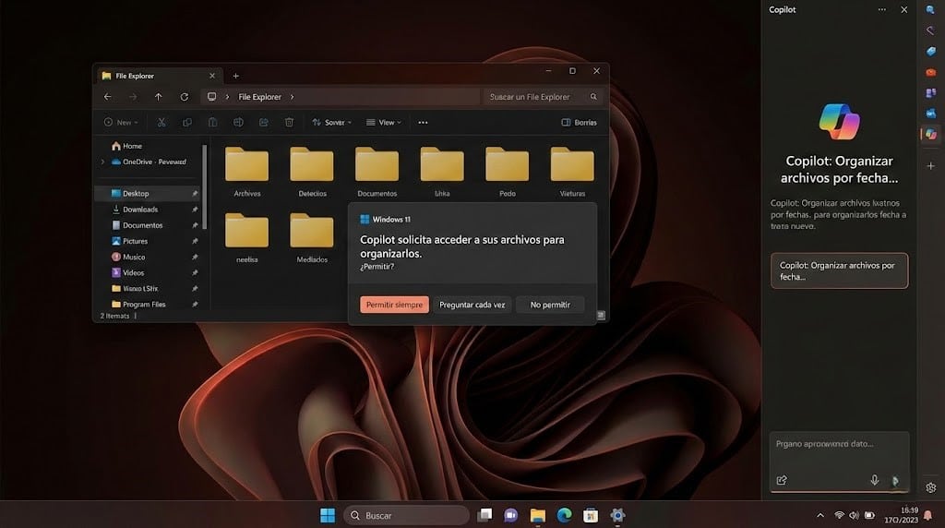Click Copilot Organizar archivos suggestion card
Viewport: 945px width, 528px height.
click(839, 270)
